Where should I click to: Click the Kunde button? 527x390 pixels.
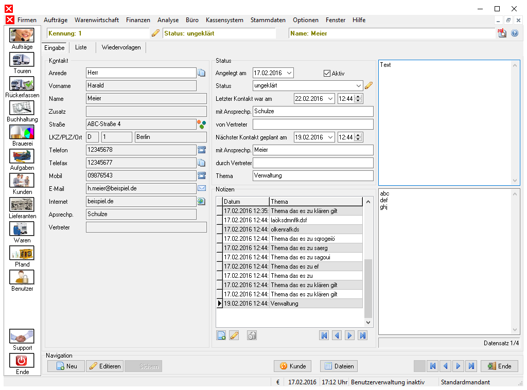click(x=293, y=366)
